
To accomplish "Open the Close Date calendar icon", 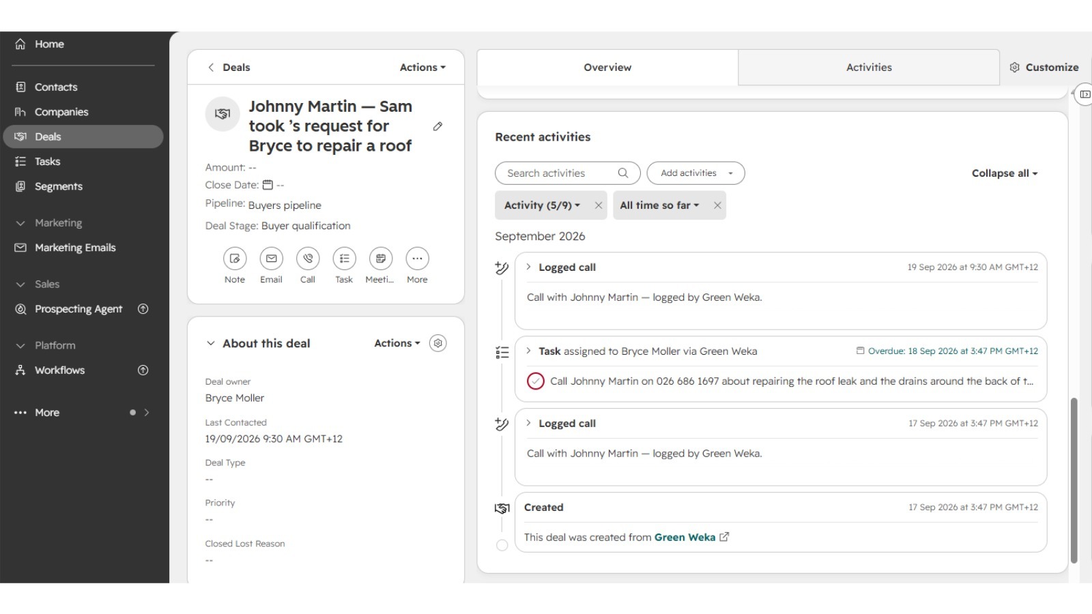I will 268,185.
